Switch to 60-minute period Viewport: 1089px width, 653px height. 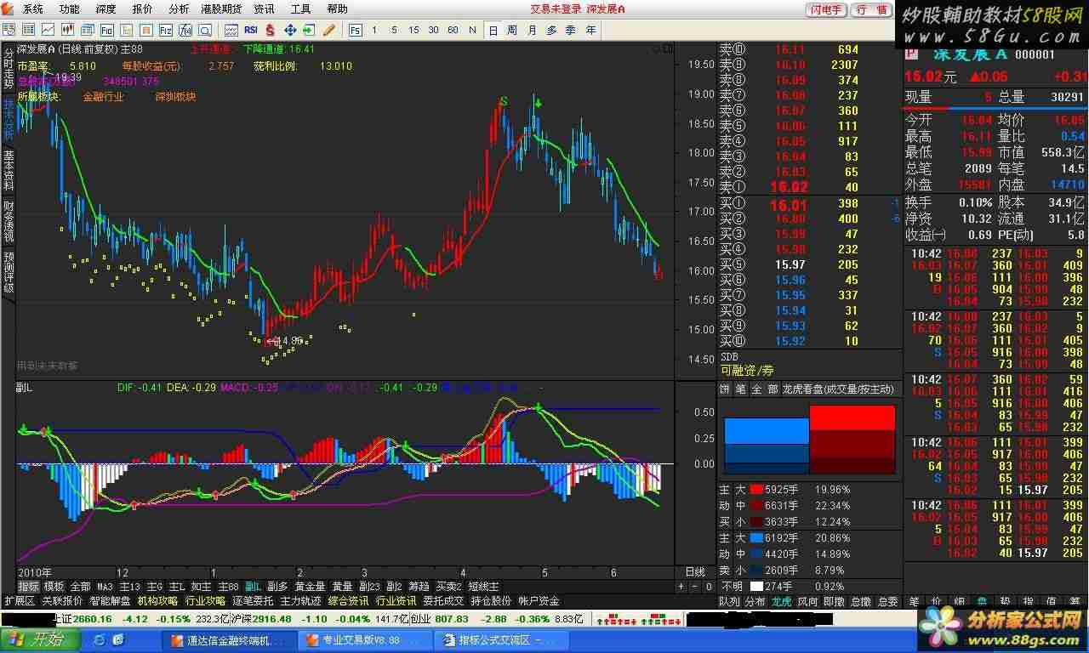(453, 30)
